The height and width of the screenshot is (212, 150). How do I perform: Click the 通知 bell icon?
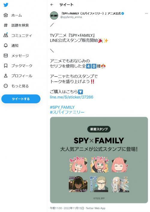tap(6, 45)
